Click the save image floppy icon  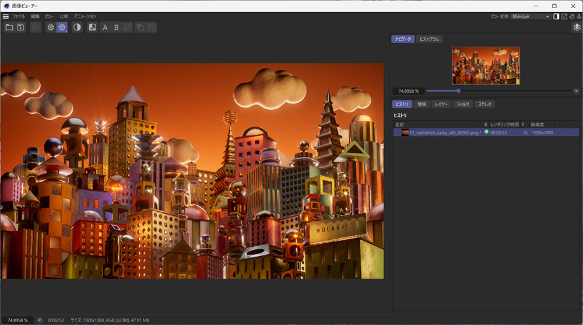(x=20, y=27)
